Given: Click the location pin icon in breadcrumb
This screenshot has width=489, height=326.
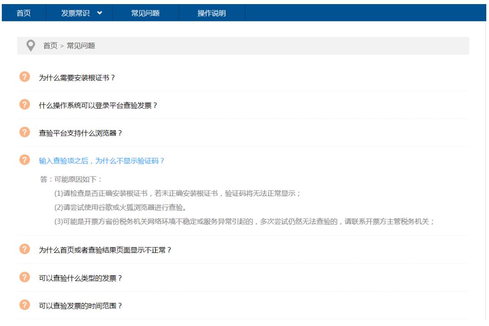Looking at the screenshot, I should pyautogui.click(x=30, y=45).
